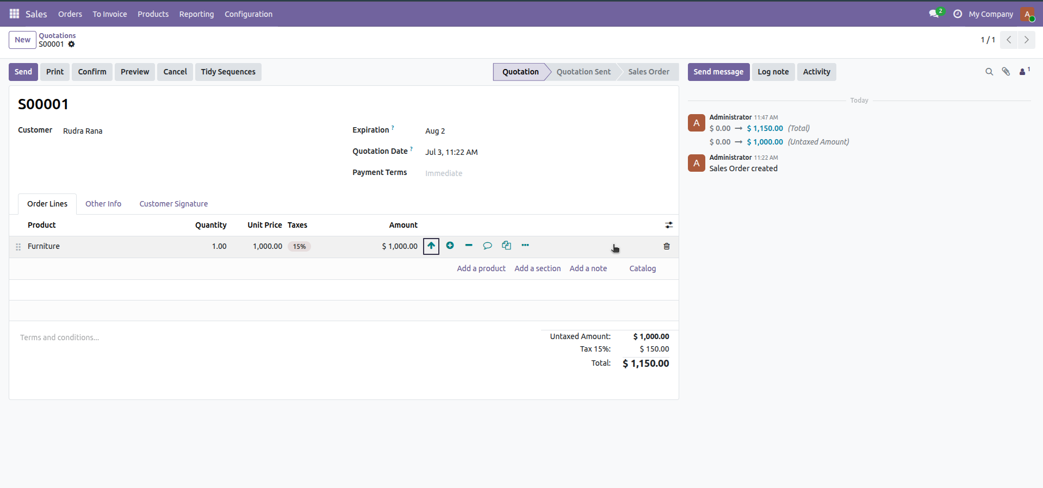Click the Catalog link
1043x488 pixels.
pos(643,268)
